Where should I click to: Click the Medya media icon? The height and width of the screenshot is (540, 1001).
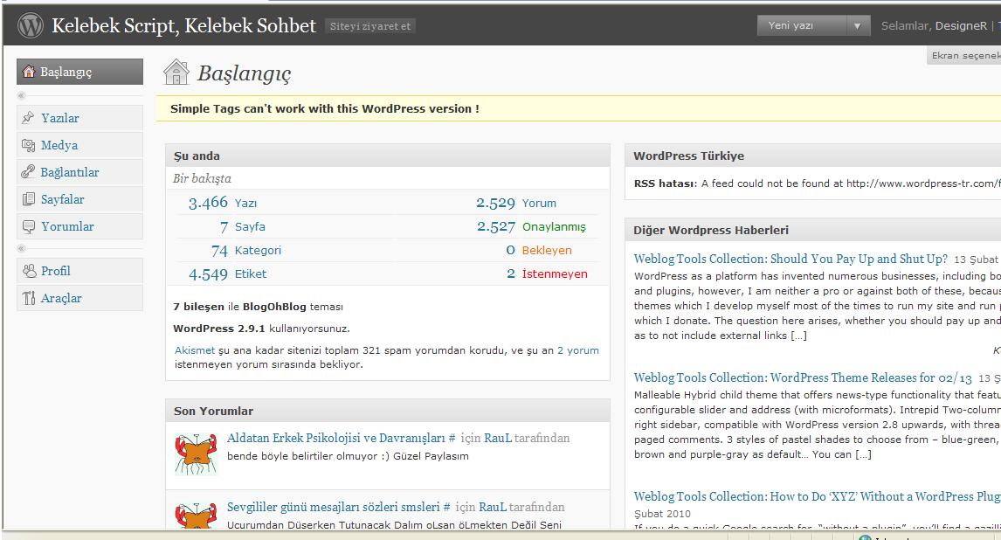(x=28, y=145)
